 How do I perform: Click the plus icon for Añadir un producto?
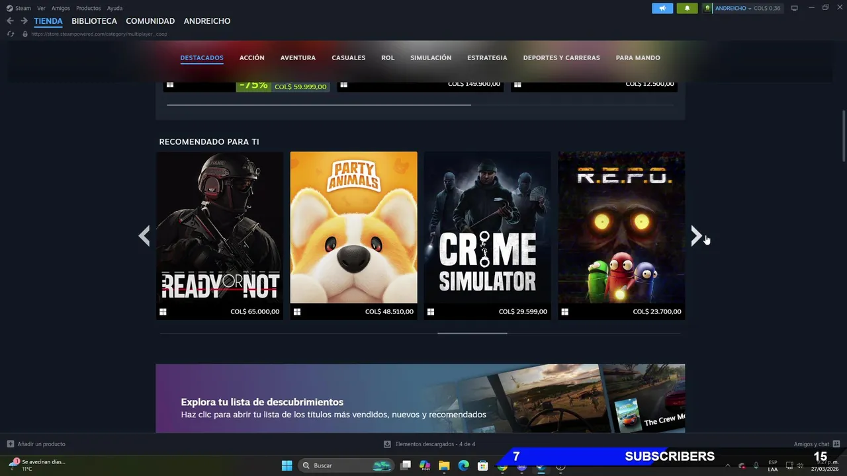[10, 444]
